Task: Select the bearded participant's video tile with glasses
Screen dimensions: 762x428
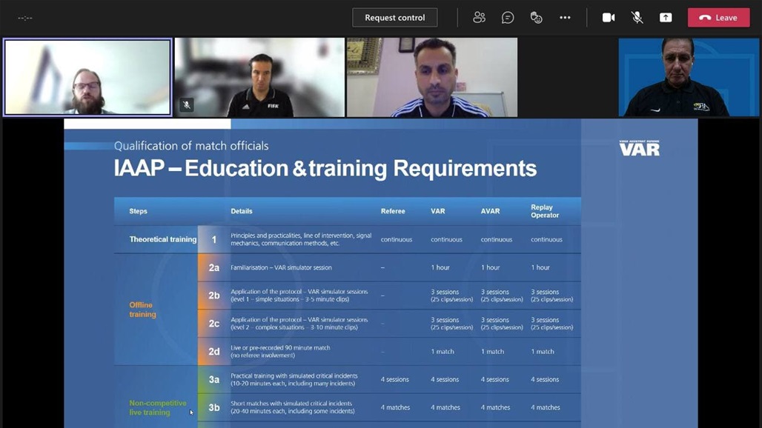Action: (87, 77)
